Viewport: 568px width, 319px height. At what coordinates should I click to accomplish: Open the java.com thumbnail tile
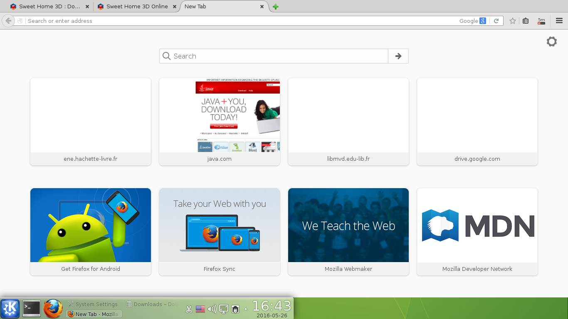pos(220,122)
